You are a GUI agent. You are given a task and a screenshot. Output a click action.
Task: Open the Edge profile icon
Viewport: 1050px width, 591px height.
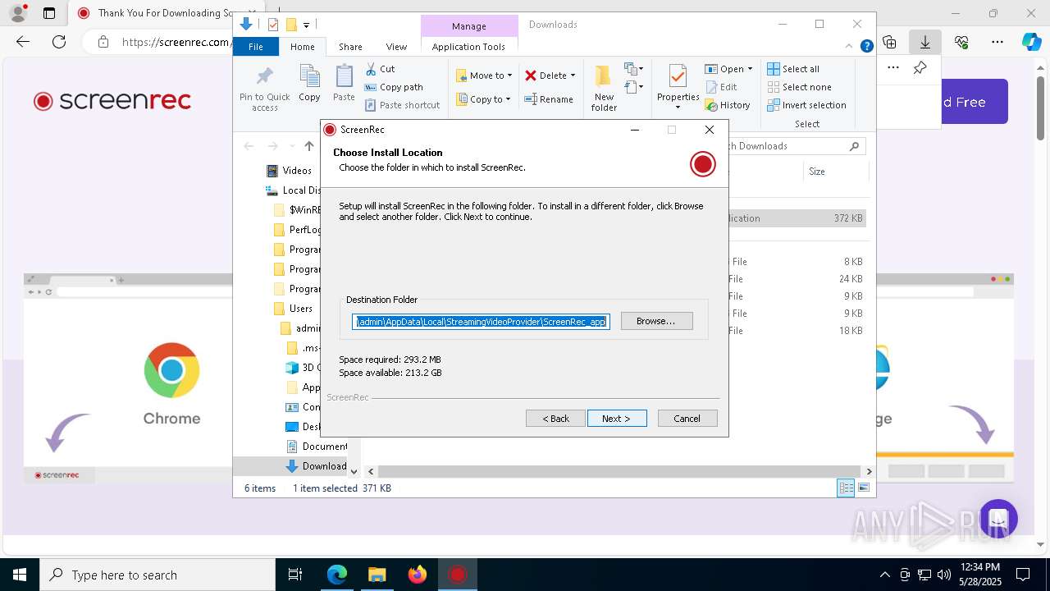click(16, 13)
